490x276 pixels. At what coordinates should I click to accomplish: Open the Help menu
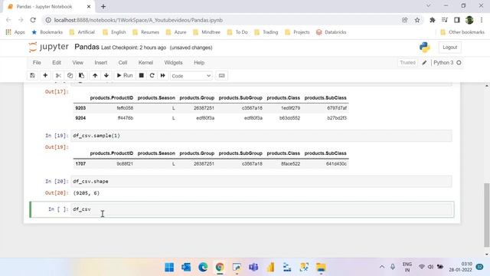199,63
